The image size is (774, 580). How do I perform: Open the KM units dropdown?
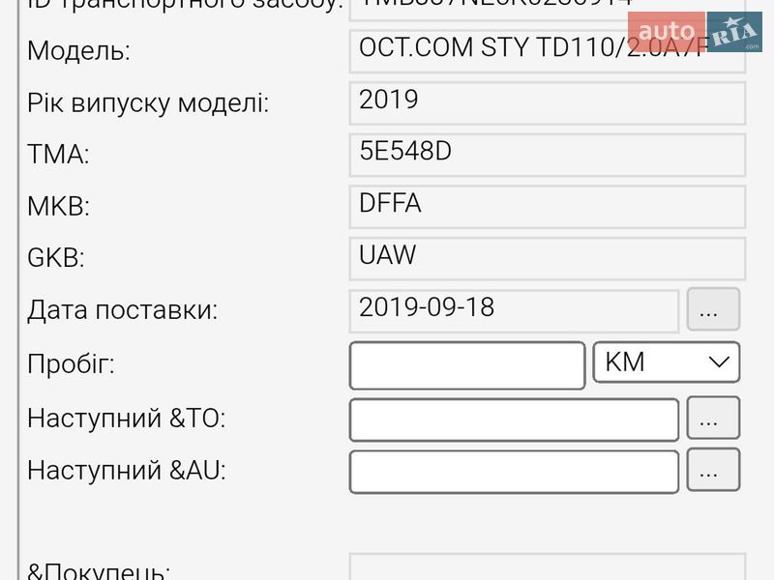(x=666, y=362)
